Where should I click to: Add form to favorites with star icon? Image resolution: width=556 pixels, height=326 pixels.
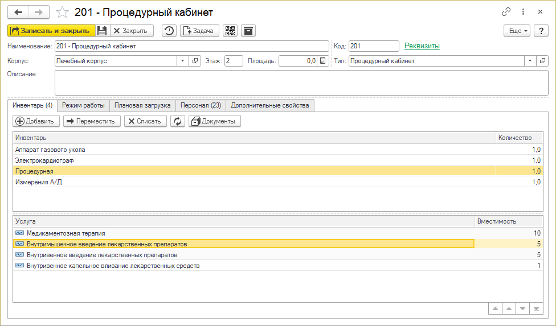point(63,12)
